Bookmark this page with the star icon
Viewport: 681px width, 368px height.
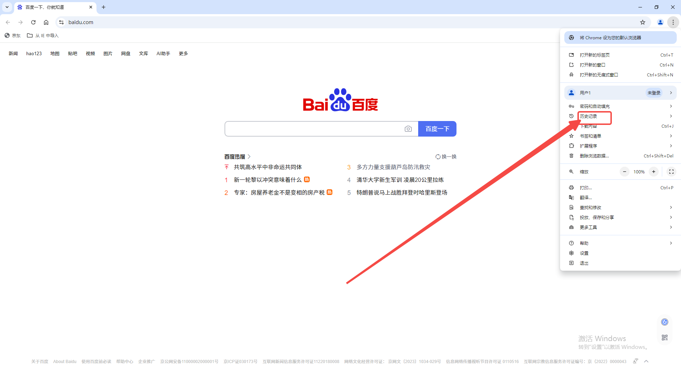pyautogui.click(x=643, y=22)
